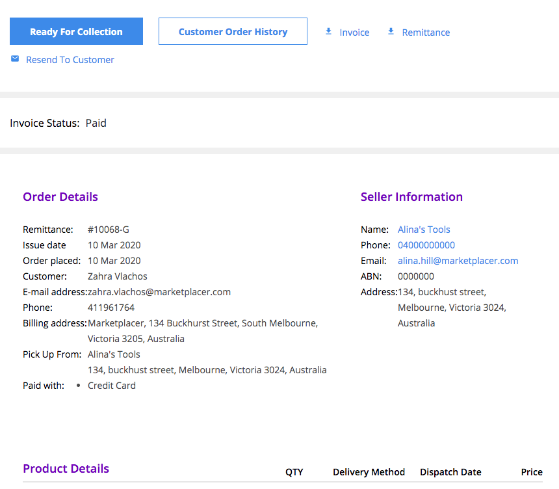Image resolution: width=559 pixels, height=489 pixels.
Task: Select customer phone 411961764
Action: [111, 308]
